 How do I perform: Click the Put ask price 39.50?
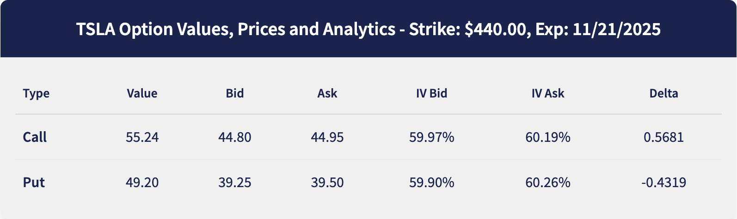pos(327,182)
